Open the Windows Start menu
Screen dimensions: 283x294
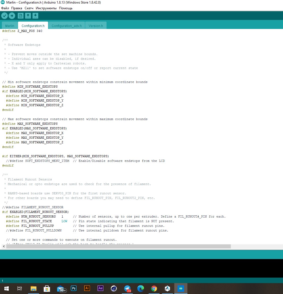point(7,288)
